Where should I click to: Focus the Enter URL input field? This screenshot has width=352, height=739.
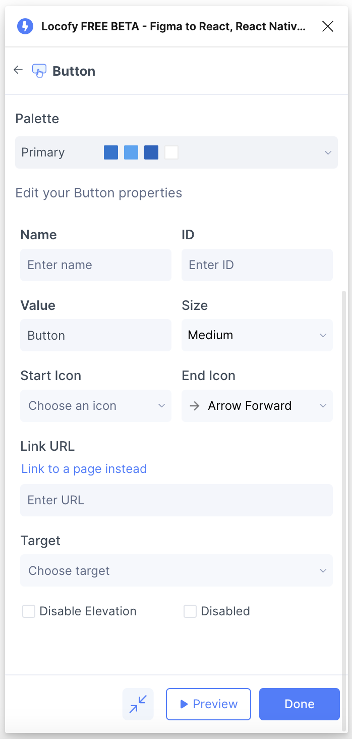point(177,500)
